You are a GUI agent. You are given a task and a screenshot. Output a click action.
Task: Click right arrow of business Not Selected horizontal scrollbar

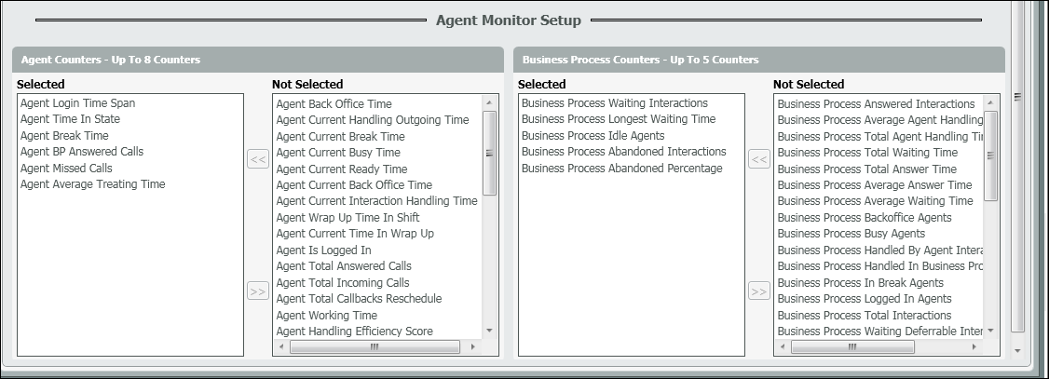(974, 347)
